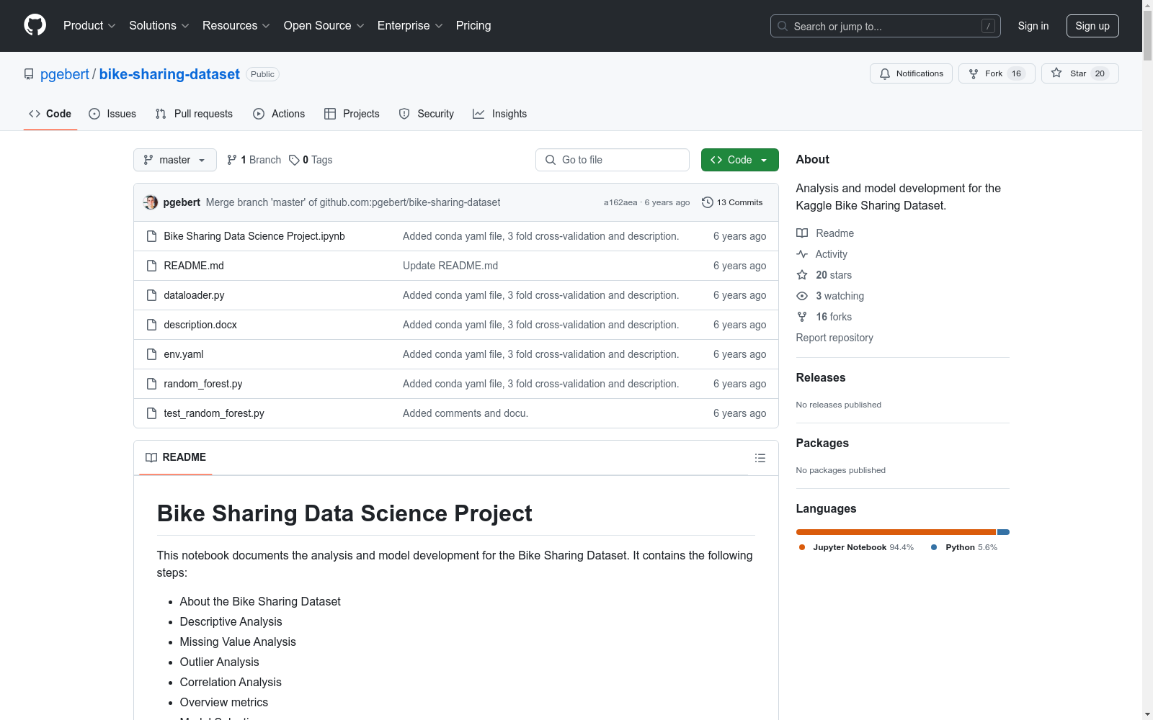1153x720 pixels.
Task: Open the Merge branch 'master' commit message
Action: click(x=353, y=202)
